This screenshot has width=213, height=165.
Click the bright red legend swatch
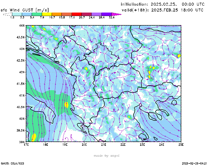(77, 14)
